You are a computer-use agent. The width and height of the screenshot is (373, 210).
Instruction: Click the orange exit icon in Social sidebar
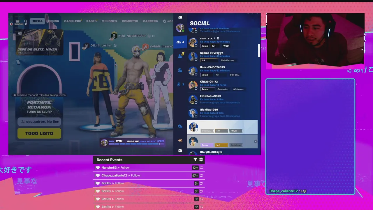(x=180, y=141)
